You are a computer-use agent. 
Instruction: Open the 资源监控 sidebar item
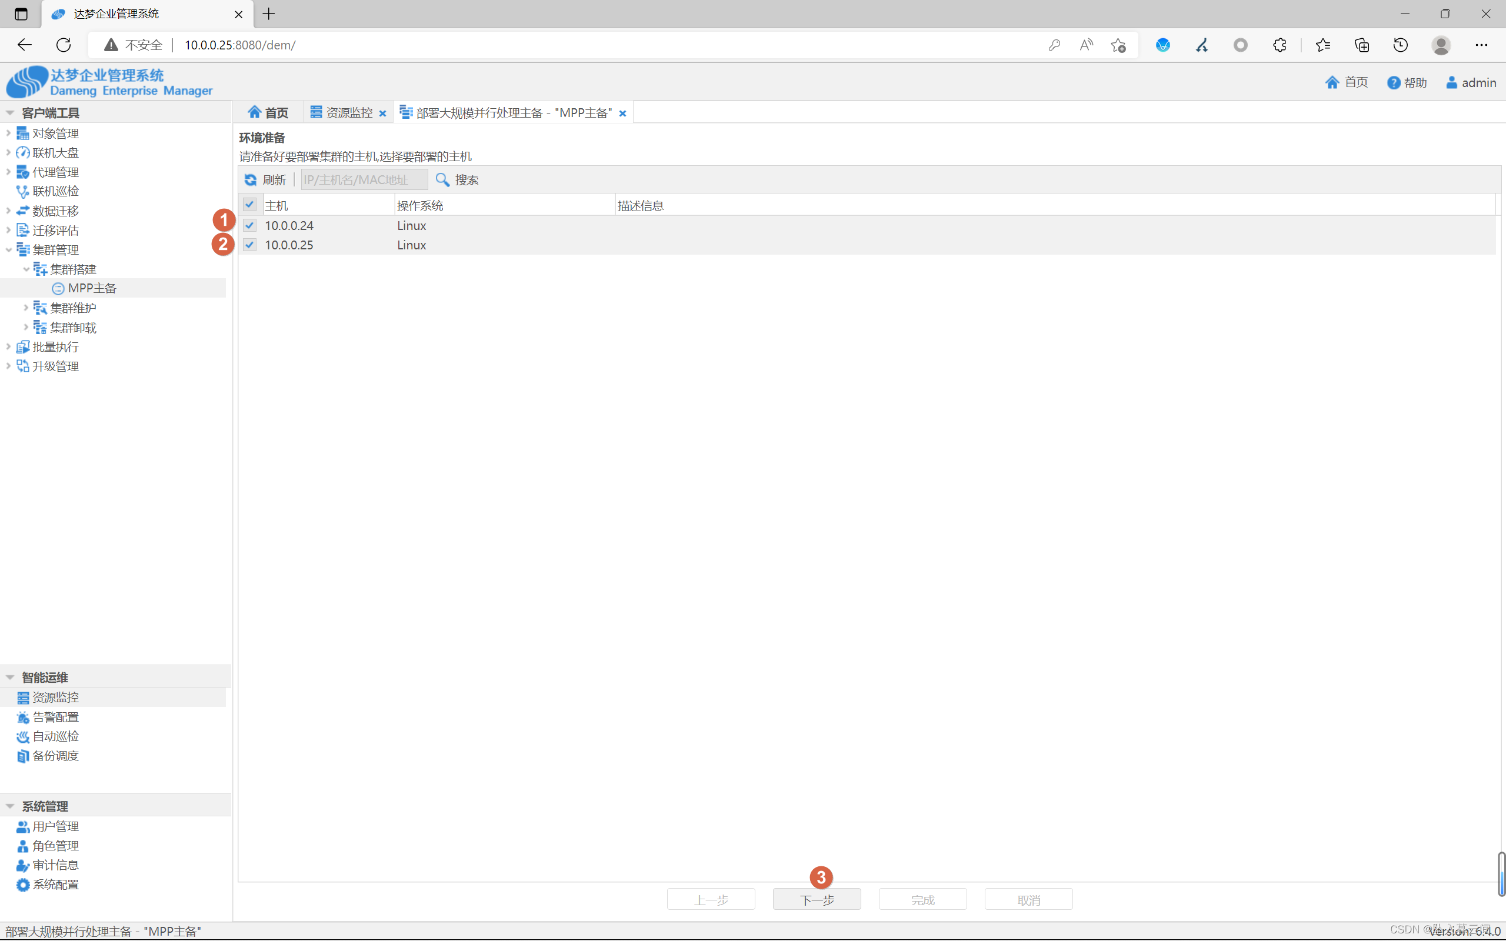pyautogui.click(x=55, y=697)
